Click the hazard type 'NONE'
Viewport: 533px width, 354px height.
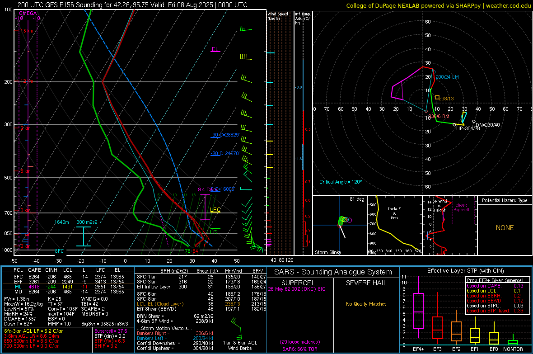[505, 228]
